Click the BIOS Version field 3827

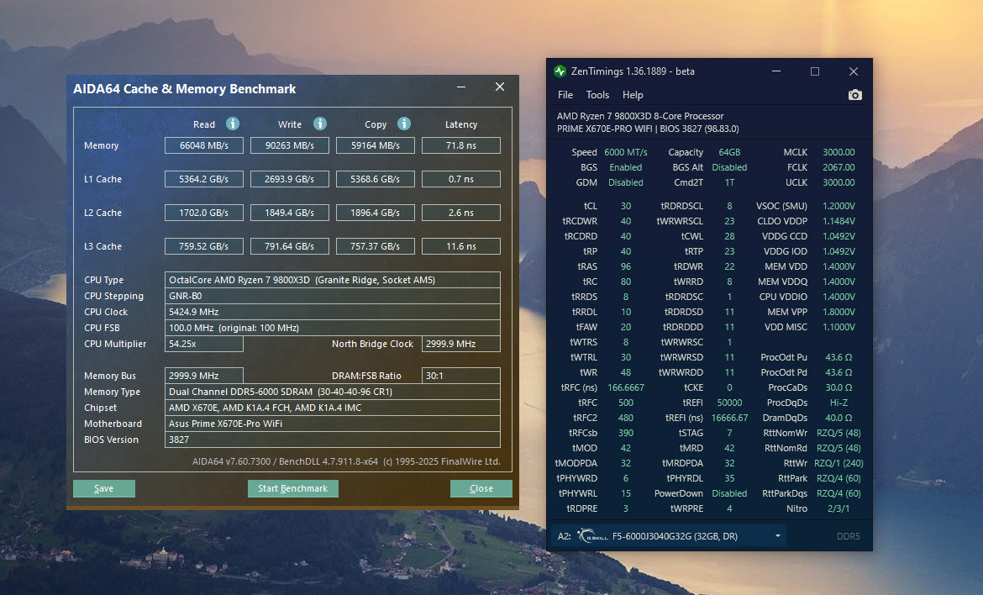click(x=332, y=440)
